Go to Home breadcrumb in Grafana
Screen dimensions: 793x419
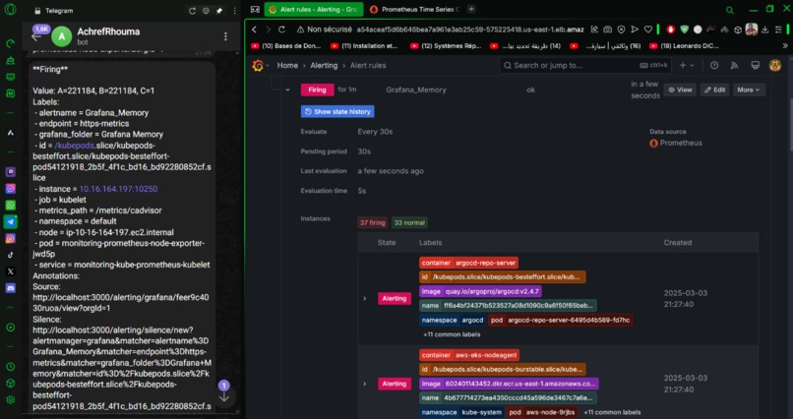(287, 65)
